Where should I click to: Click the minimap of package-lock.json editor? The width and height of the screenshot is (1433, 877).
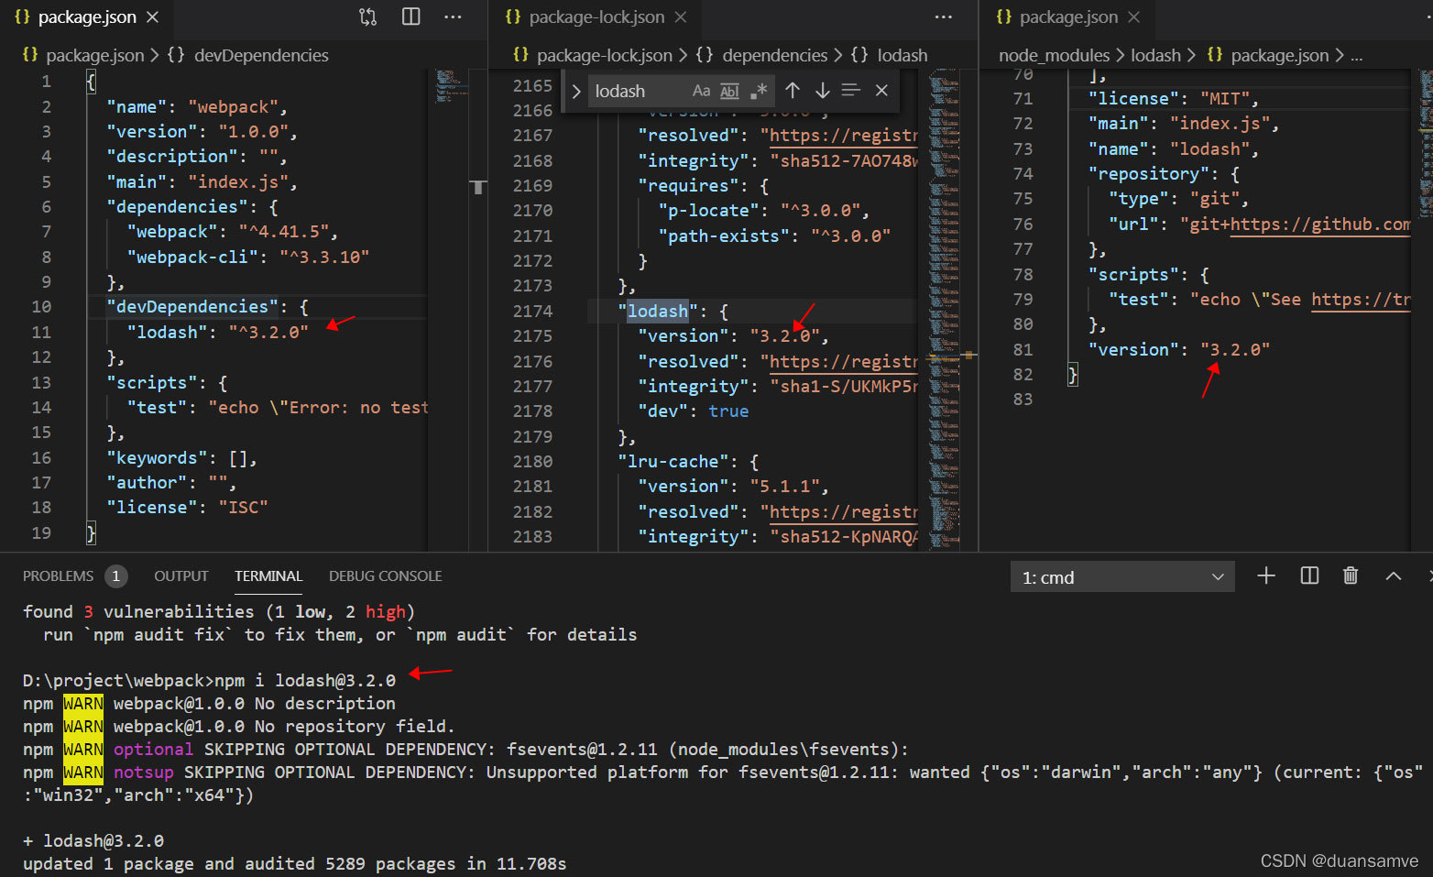944,310
